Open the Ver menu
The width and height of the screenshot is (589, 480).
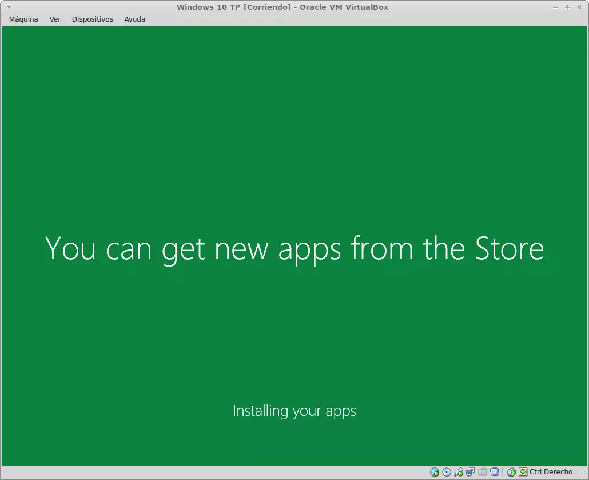point(55,19)
